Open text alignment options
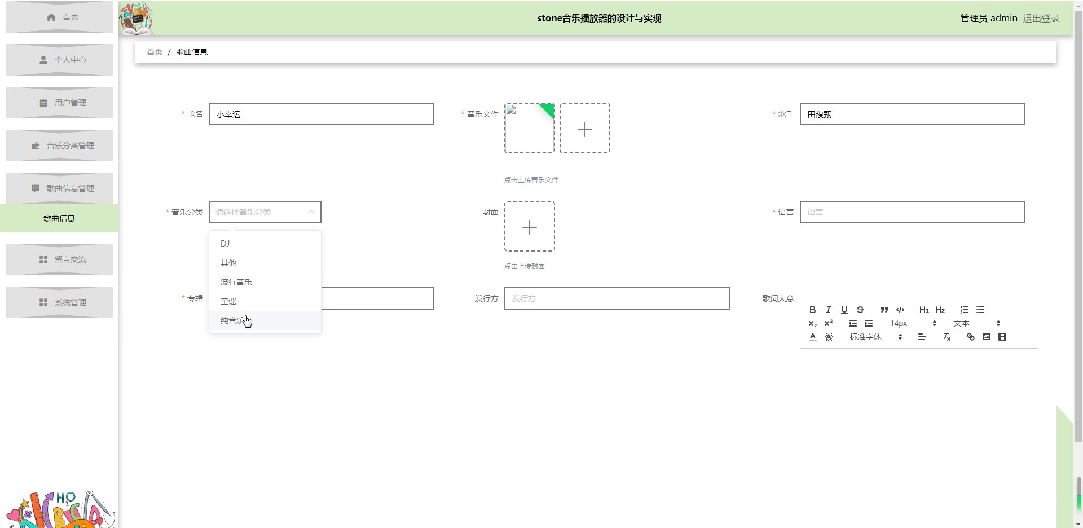The image size is (1083, 528). pos(922,337)
